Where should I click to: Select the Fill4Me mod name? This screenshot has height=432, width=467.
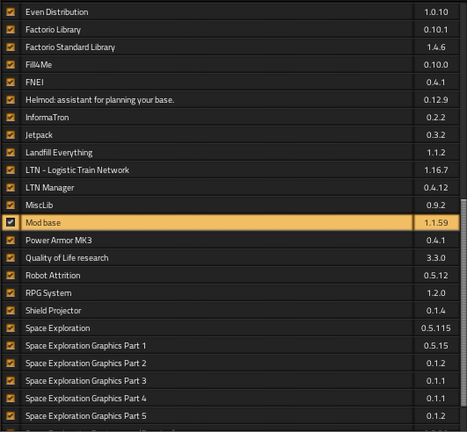click(x=39, y=64)
